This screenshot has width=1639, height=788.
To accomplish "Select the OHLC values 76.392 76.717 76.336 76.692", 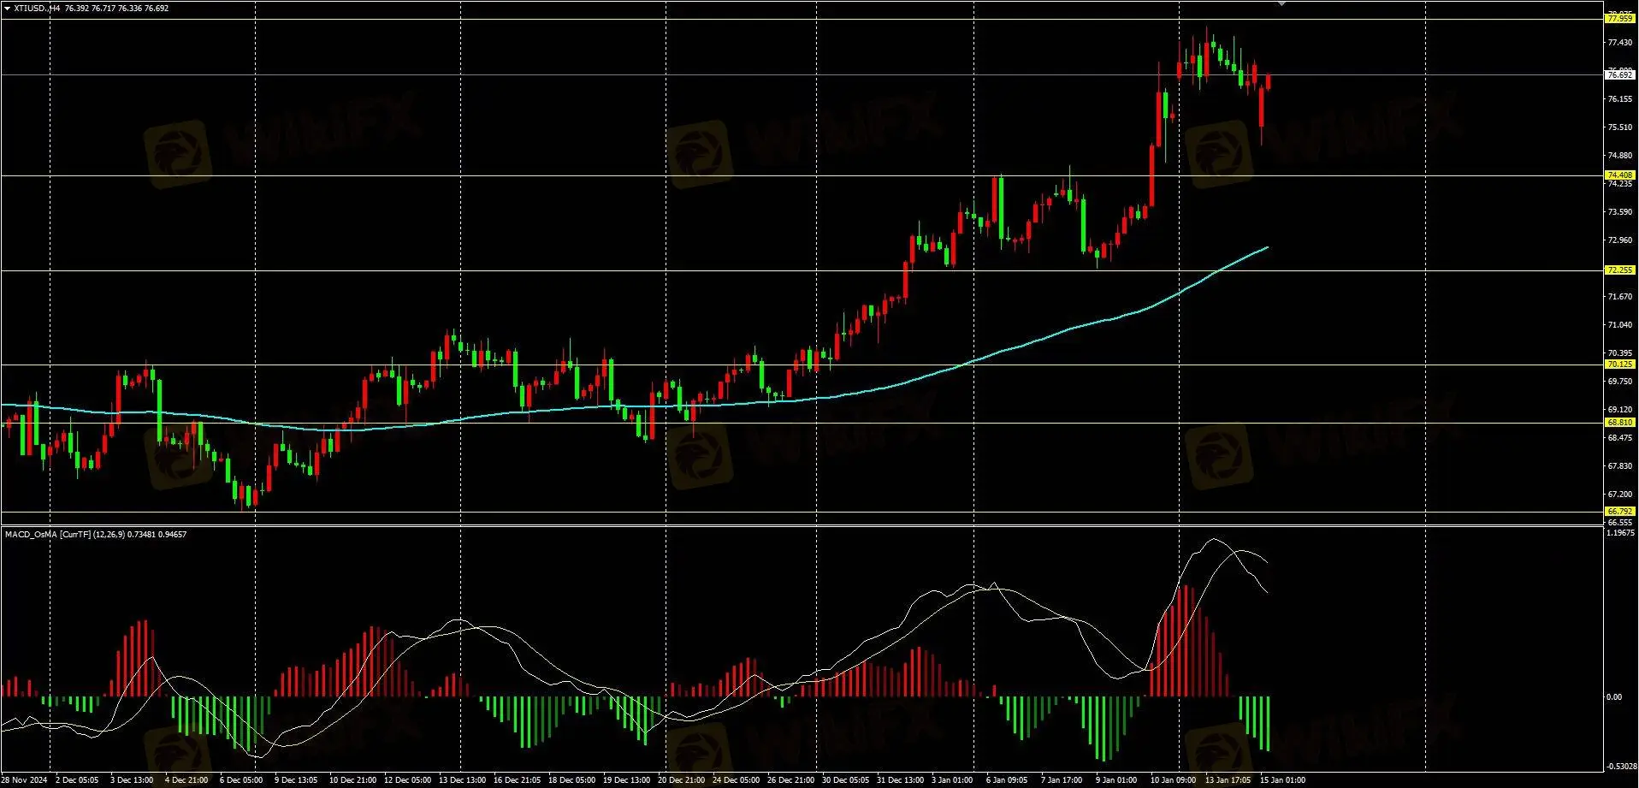I will 117,9.
